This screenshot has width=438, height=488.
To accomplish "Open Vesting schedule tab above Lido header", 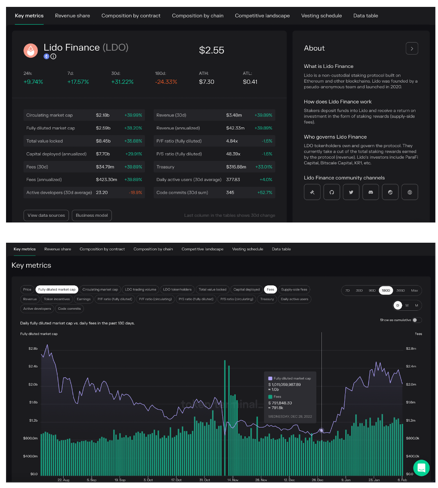I will coord(321,15).
